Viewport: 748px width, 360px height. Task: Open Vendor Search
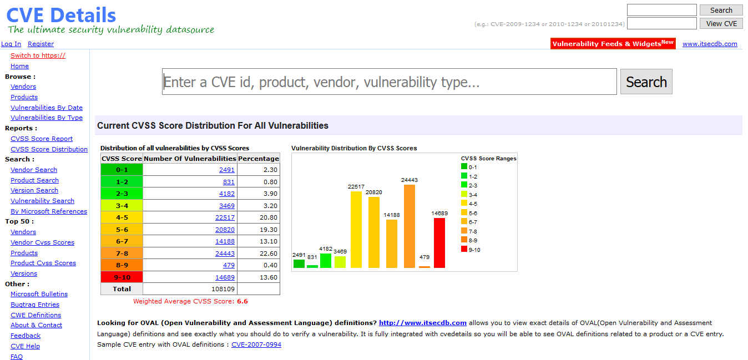tap(34, 170)
